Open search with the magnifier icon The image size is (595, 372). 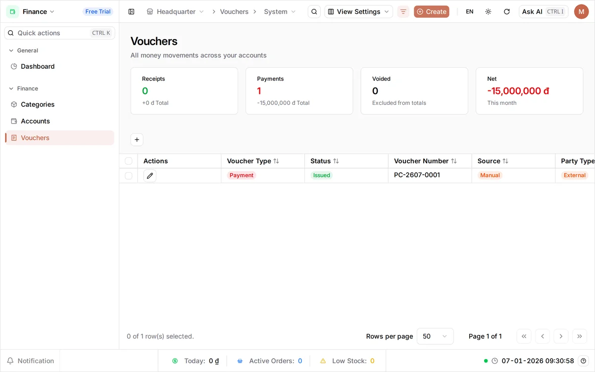(x=314, y=11)
